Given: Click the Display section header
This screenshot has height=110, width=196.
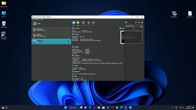Looking at the screenshot, I should (77, 47).
